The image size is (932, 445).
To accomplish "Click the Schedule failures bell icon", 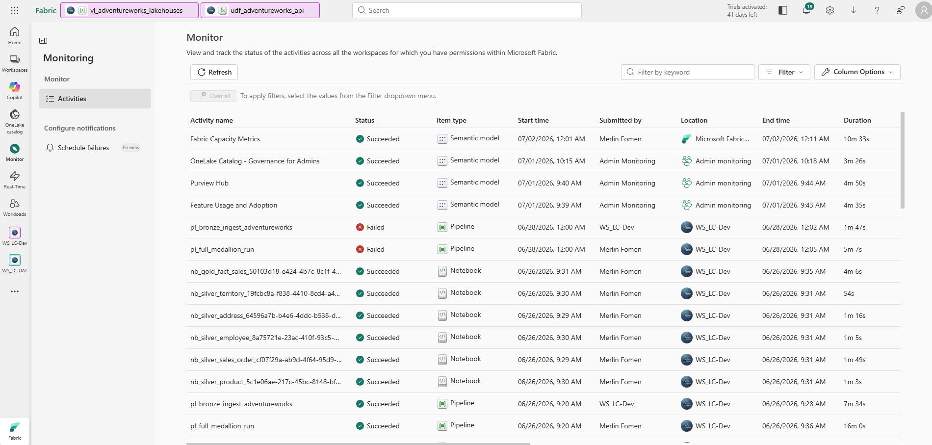I will pos(50,148).
